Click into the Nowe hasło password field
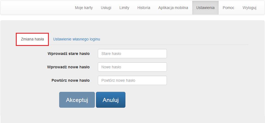This screenshot has width=265, height=123. pos(132,67)
